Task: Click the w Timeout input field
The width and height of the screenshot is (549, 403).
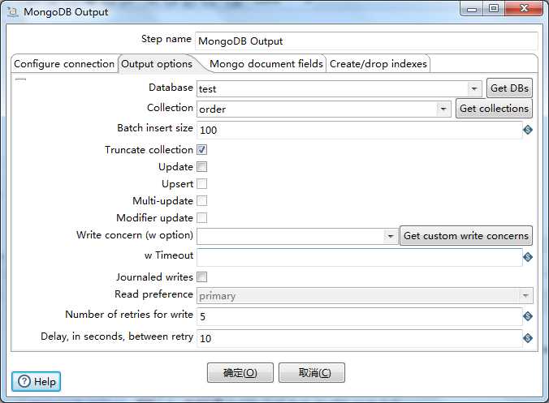Action: (x=359, y=257)
